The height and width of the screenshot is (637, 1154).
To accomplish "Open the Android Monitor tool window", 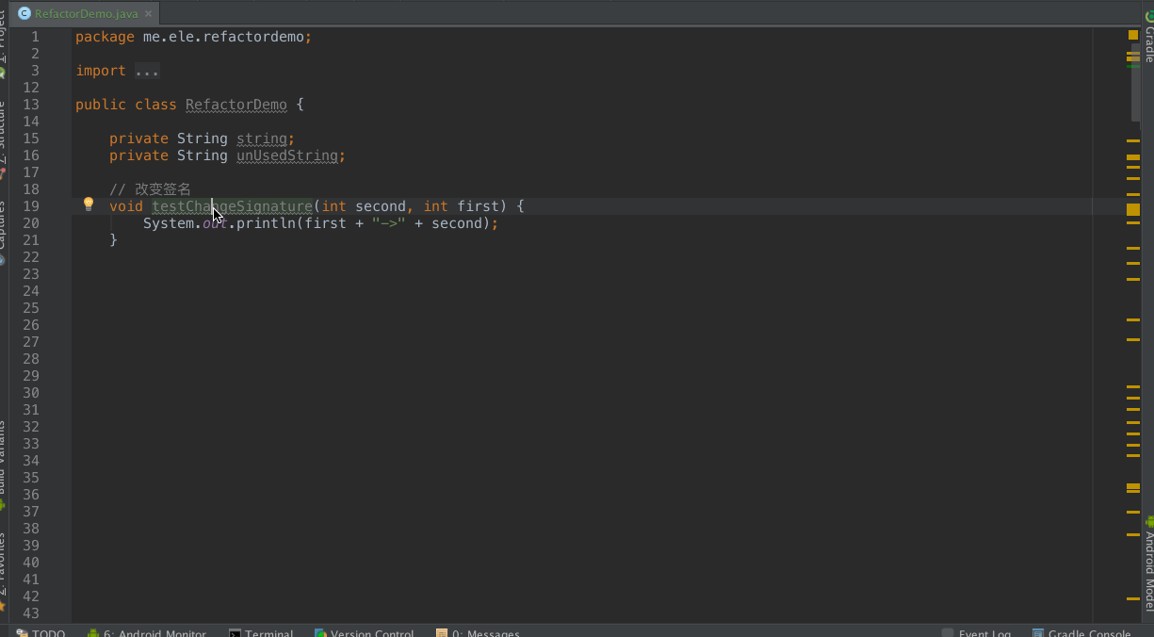I will 147,632.
